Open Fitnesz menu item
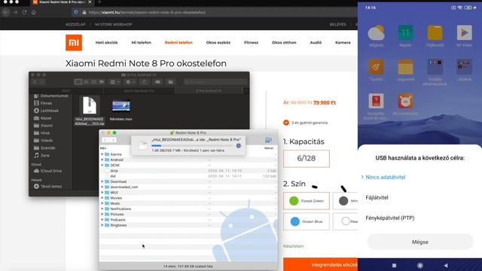This screenshot has height=271, width=482. 251,43
